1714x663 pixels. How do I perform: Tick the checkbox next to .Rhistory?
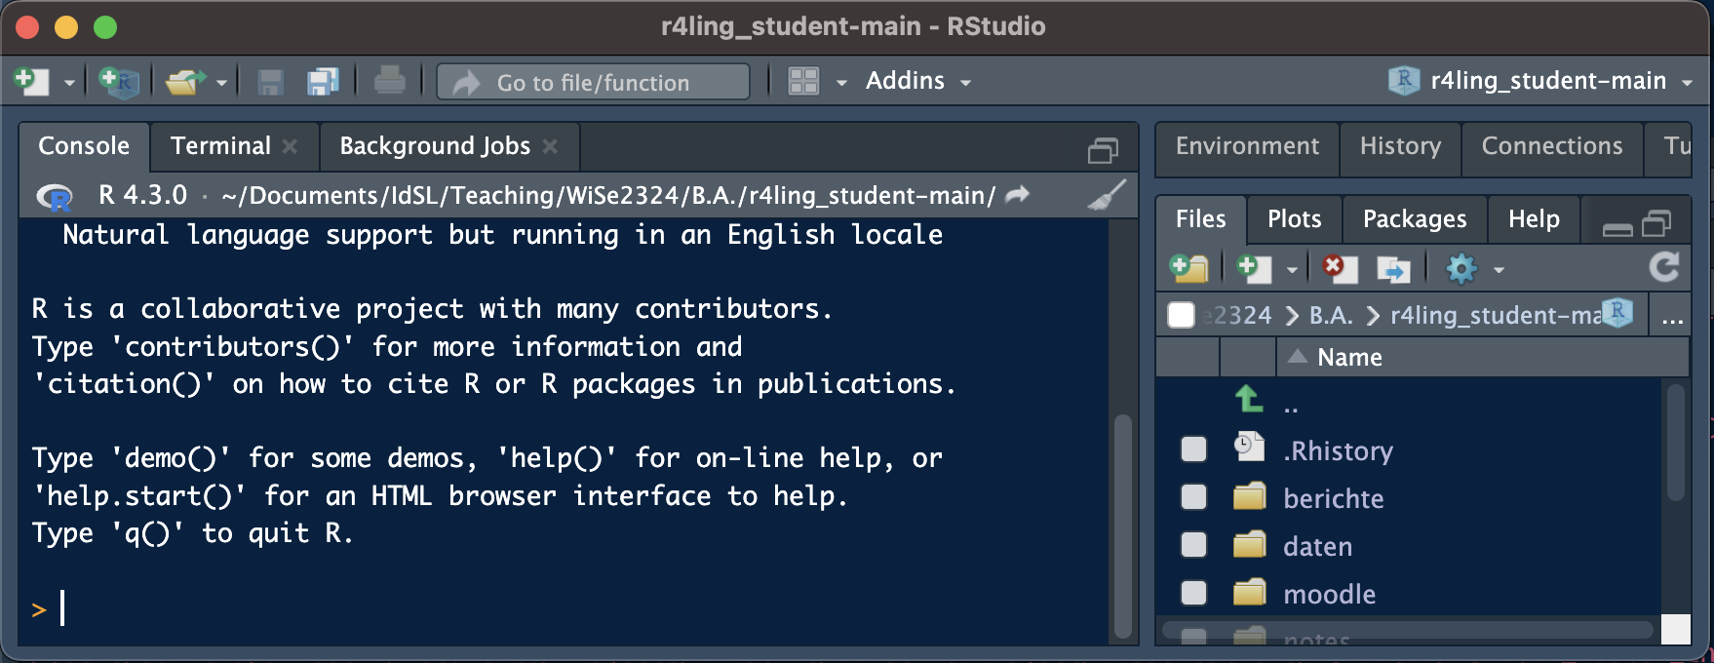tap(1193, 448)
